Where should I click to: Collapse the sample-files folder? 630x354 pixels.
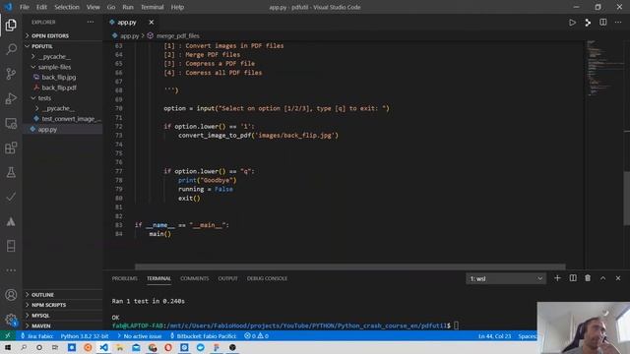pos(63,67)
